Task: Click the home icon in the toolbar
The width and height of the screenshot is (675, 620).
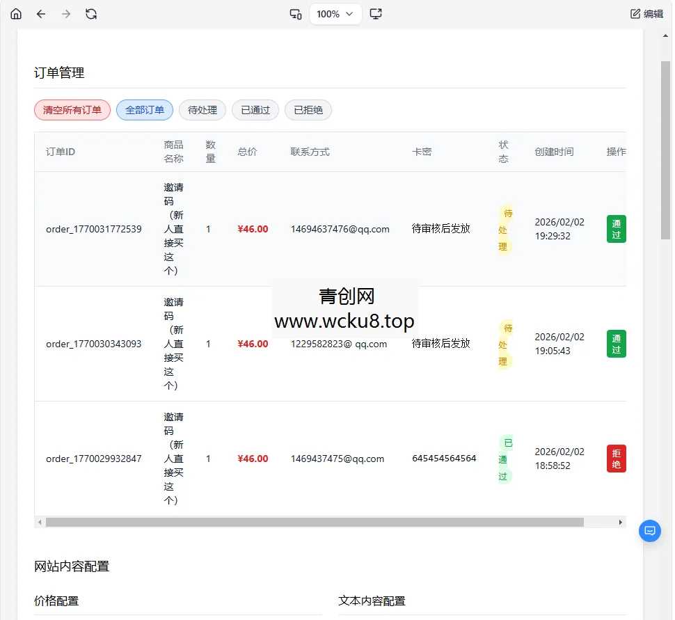Action: 15,13
